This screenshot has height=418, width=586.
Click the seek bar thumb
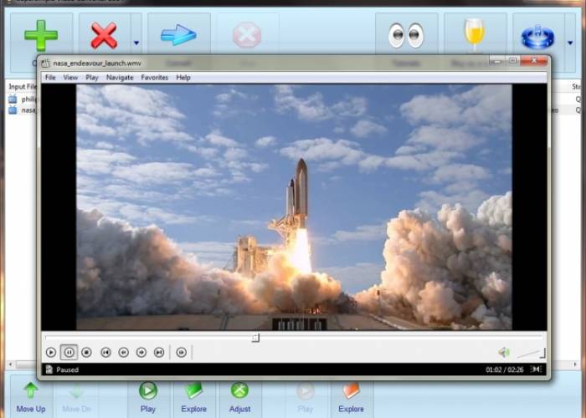(x=255, y=338)
